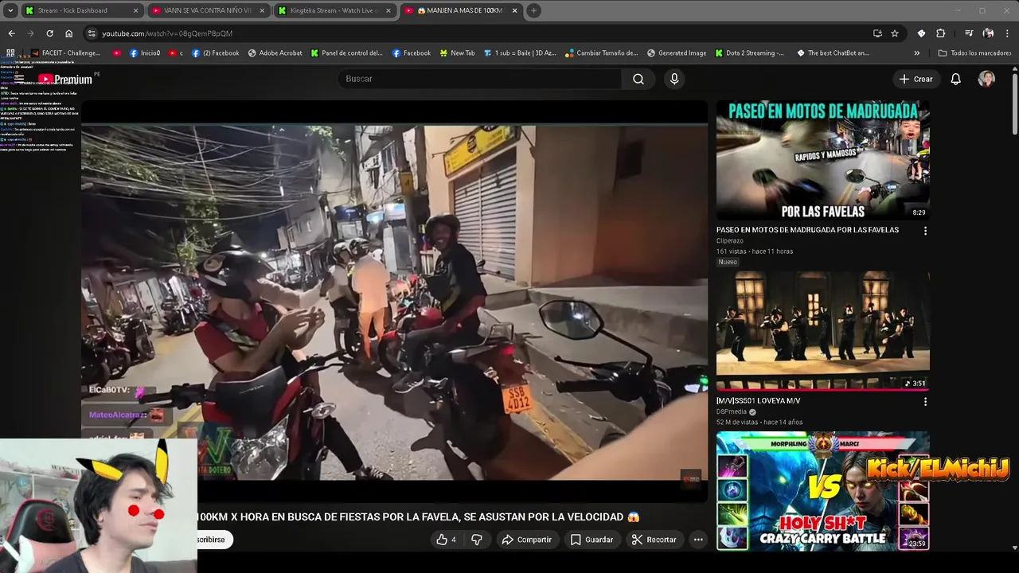
Task: Close the Kingteka Stream tab
Action: pyautogui.click(x=388, y=10)
